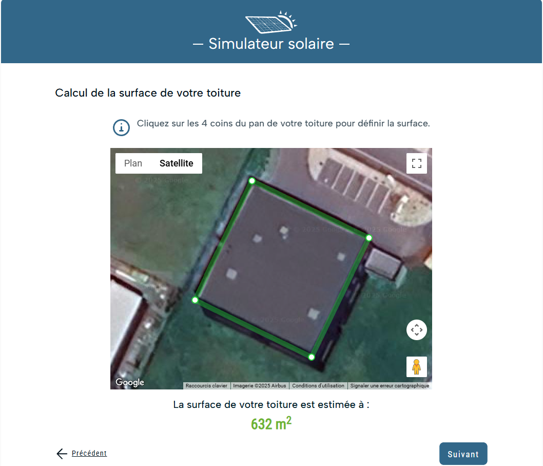This screenshot has width=543, height=466.
Task: Open Raccourcis clavier shortcuts
Action: click(x=206, y=385)
